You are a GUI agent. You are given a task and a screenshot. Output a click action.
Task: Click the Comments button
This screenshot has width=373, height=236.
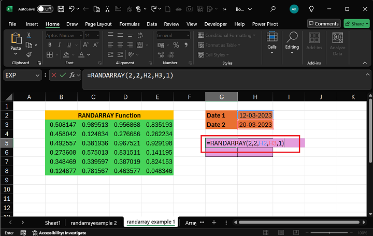point(324,24)
